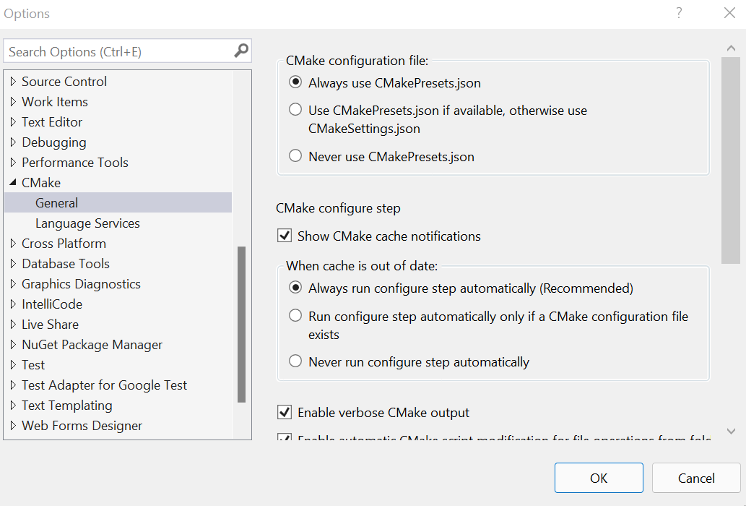Collapse the CMake category arrow

[x=12, y=182]
